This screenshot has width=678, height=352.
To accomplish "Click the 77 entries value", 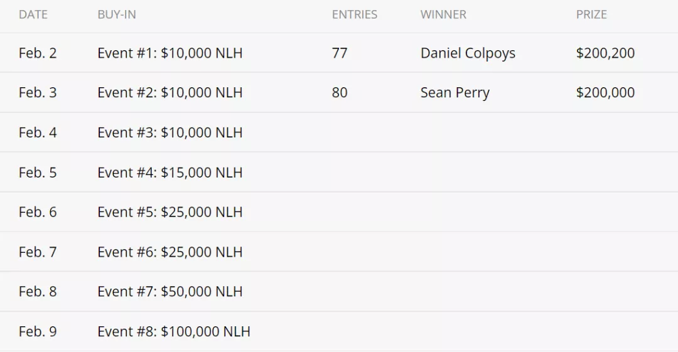I will tap(340, 53).
